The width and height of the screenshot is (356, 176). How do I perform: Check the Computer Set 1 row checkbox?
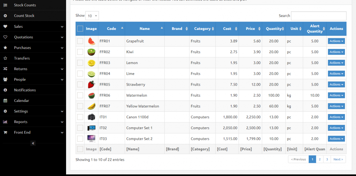[x=80, y=128]
